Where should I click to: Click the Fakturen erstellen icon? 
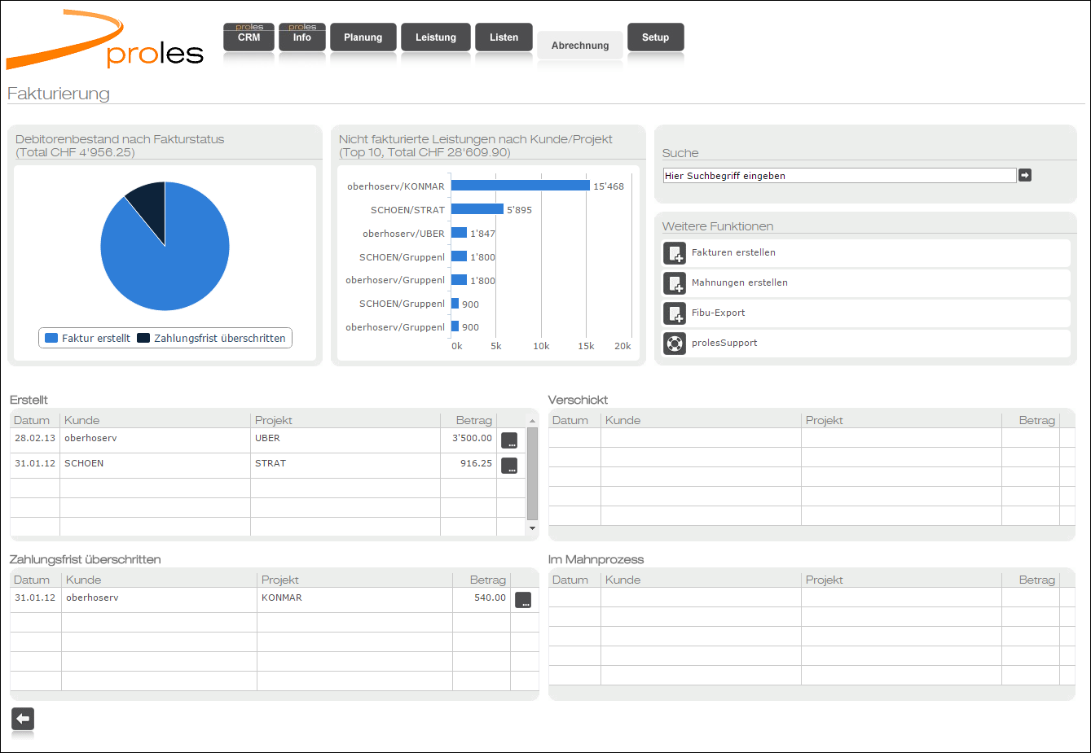(x=675, y=253)
